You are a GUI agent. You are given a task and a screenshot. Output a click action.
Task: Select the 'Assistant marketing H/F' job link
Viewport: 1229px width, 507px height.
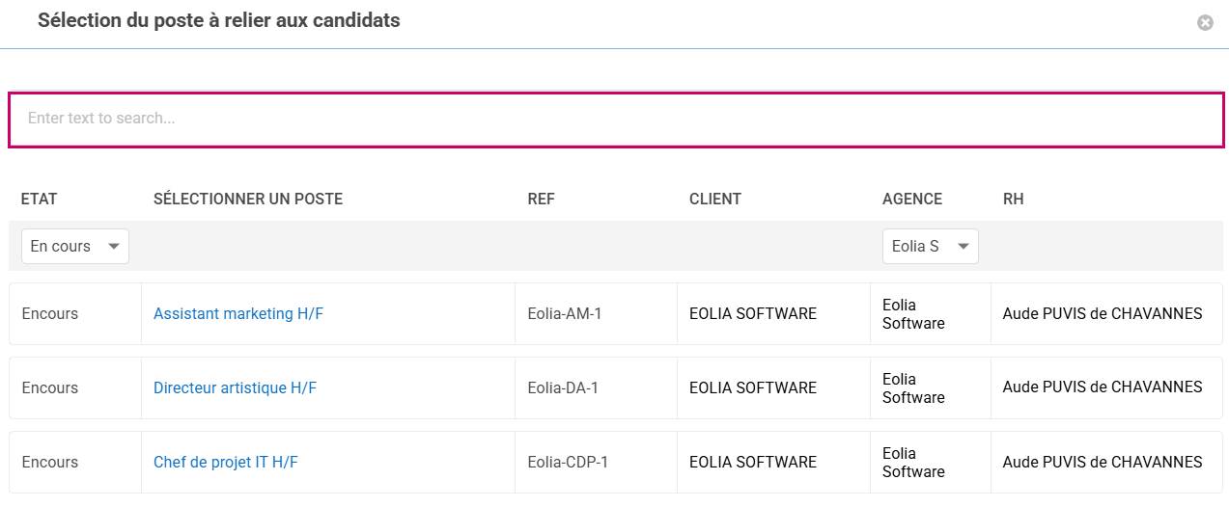tap(237, 314)
